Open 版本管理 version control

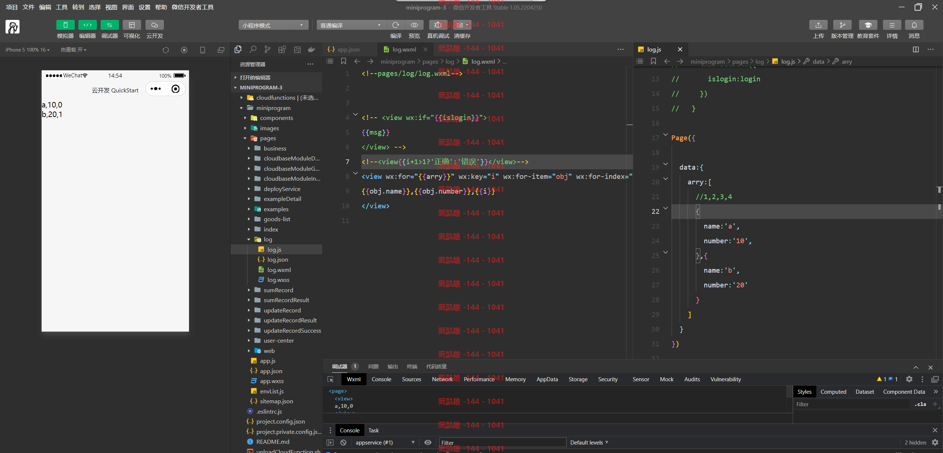point(842,25)
